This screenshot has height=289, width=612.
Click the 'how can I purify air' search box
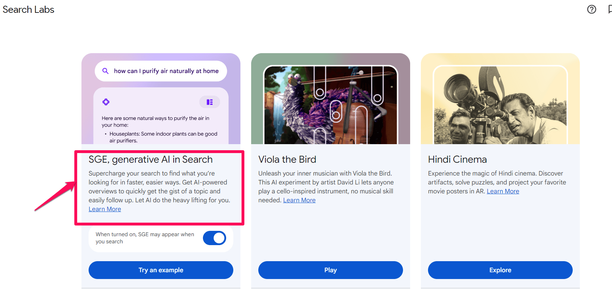161,71
